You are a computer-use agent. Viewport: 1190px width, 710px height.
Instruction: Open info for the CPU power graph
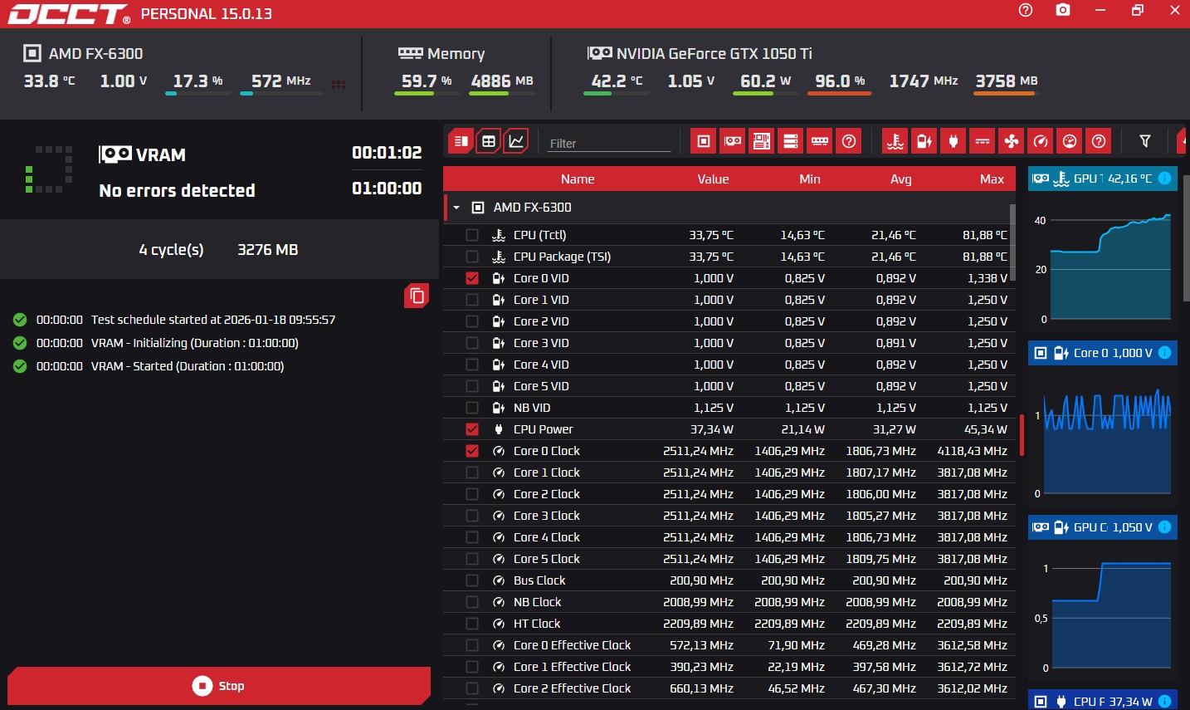[1164, 702]
